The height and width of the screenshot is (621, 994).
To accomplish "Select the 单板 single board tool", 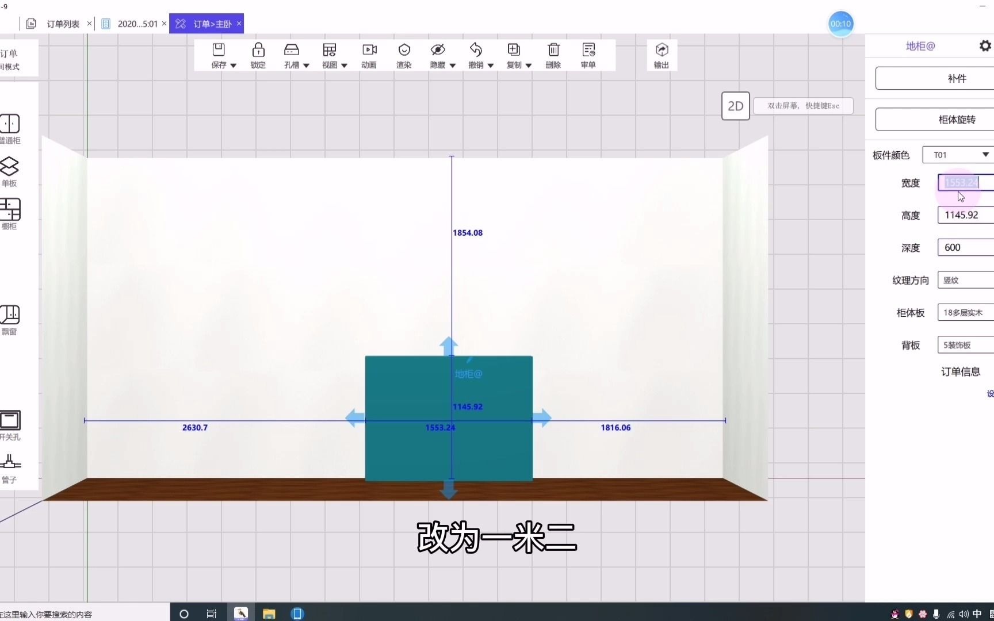I will coord(9,172).
